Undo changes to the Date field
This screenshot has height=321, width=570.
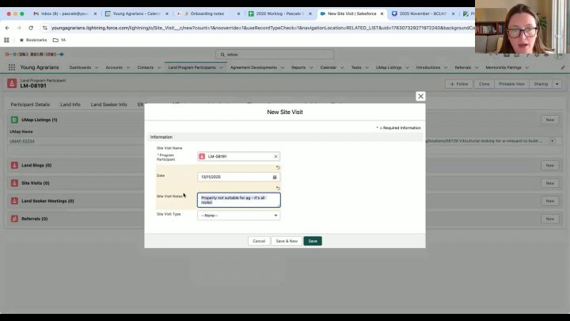pos(278,168)
